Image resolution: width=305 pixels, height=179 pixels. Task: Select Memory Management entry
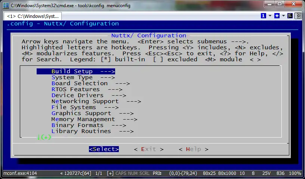[x=94, y=119]
